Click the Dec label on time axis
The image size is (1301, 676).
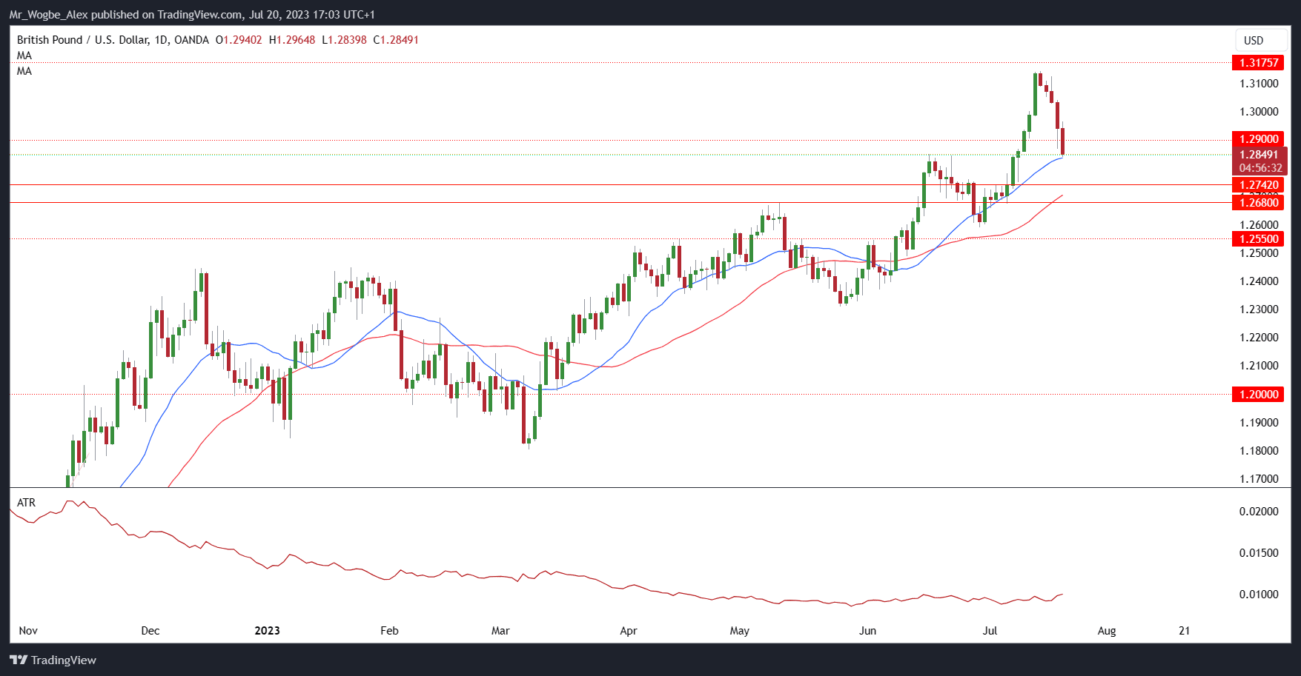pos(150,631)
